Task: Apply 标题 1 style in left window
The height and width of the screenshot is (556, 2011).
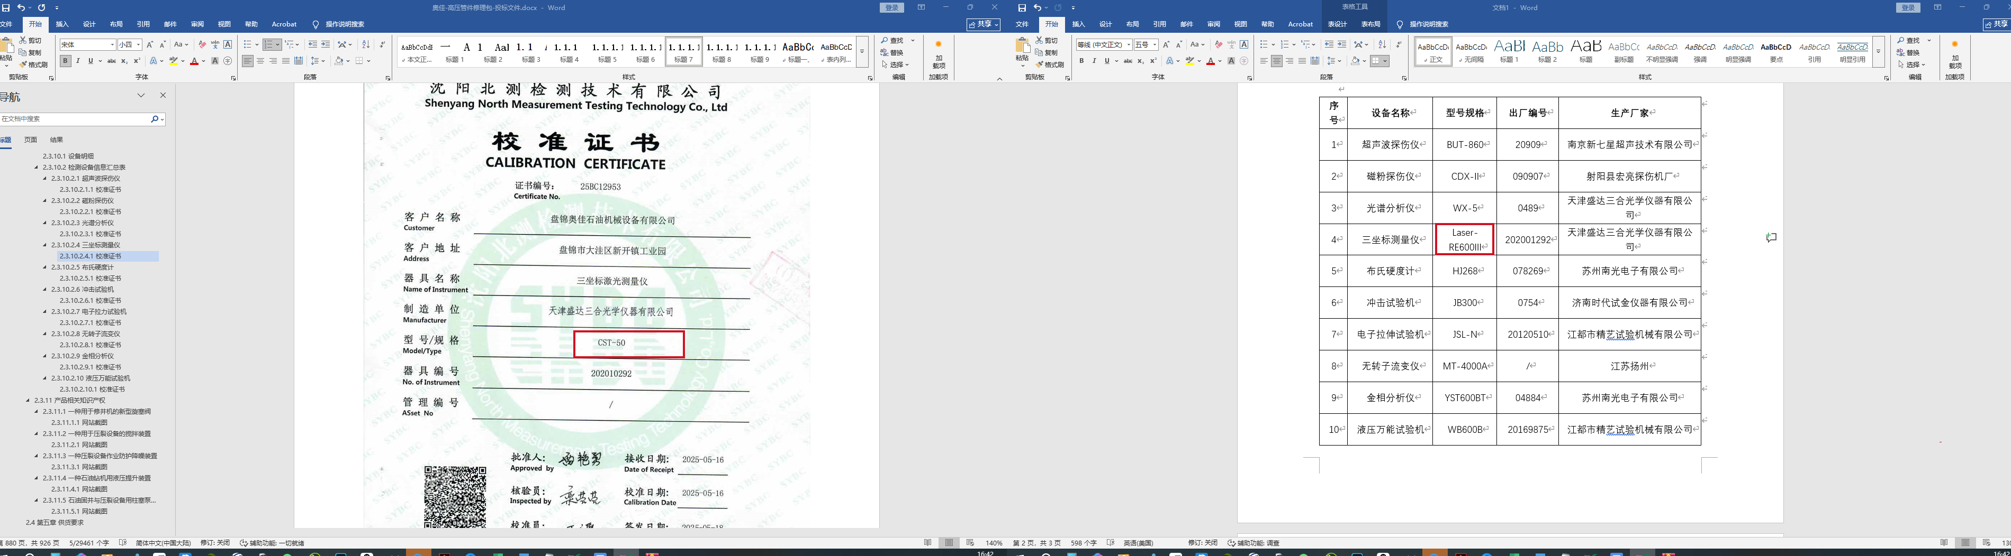Action: click(454, 51)
